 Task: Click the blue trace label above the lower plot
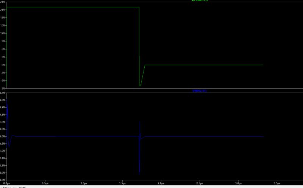pyautogui.click(x=200, y=91)
